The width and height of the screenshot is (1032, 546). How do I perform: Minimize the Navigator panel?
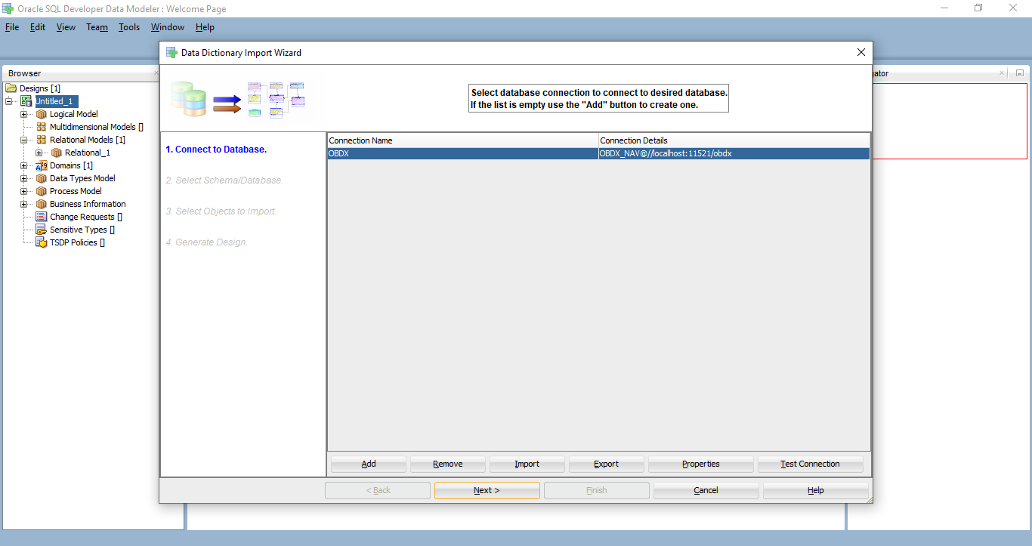(1019, 73)
